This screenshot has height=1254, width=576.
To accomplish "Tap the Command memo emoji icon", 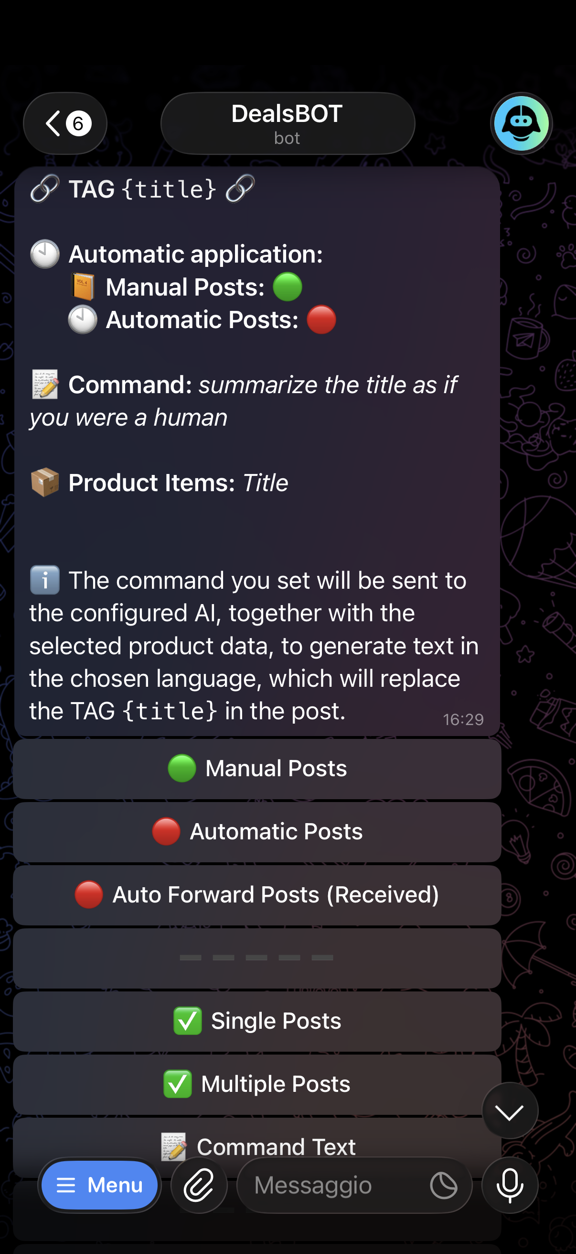I will 45,385.
